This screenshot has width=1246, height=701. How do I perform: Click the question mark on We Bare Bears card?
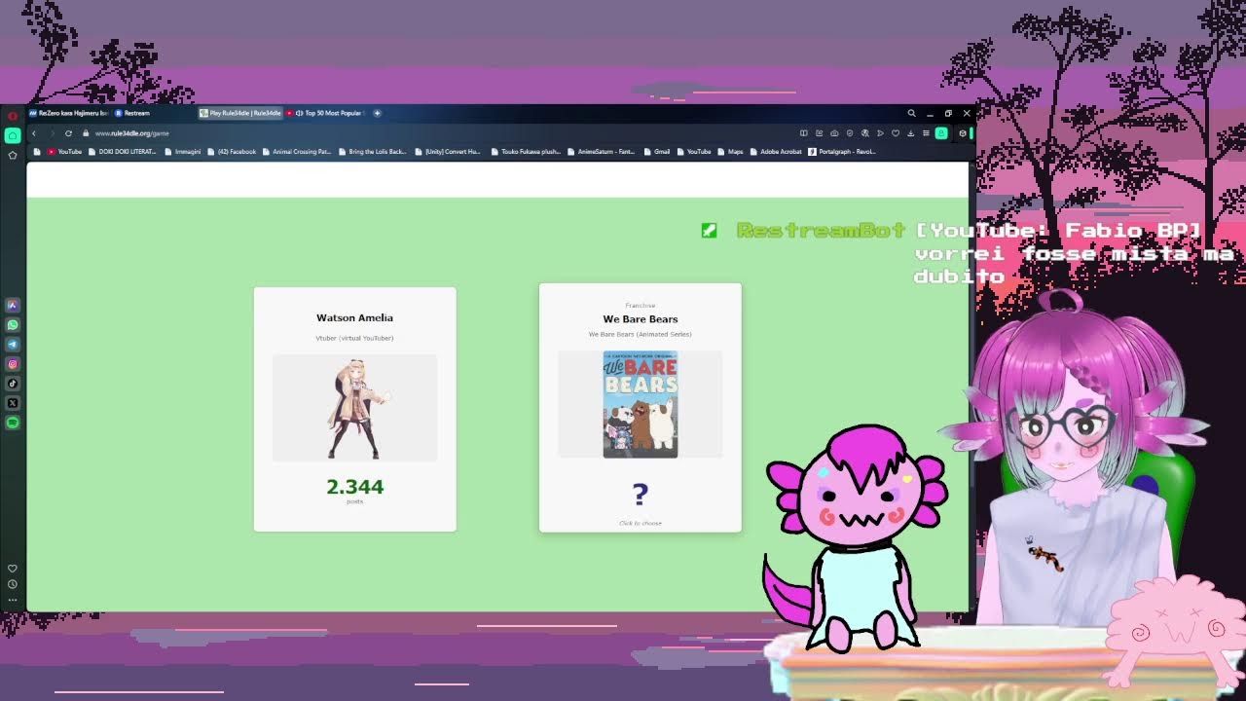click(640, 495)
